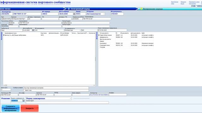This screenshot has width=202, height=113.
Task: Open file link of Гарантийное письмо row
Action: click(147, 35)
